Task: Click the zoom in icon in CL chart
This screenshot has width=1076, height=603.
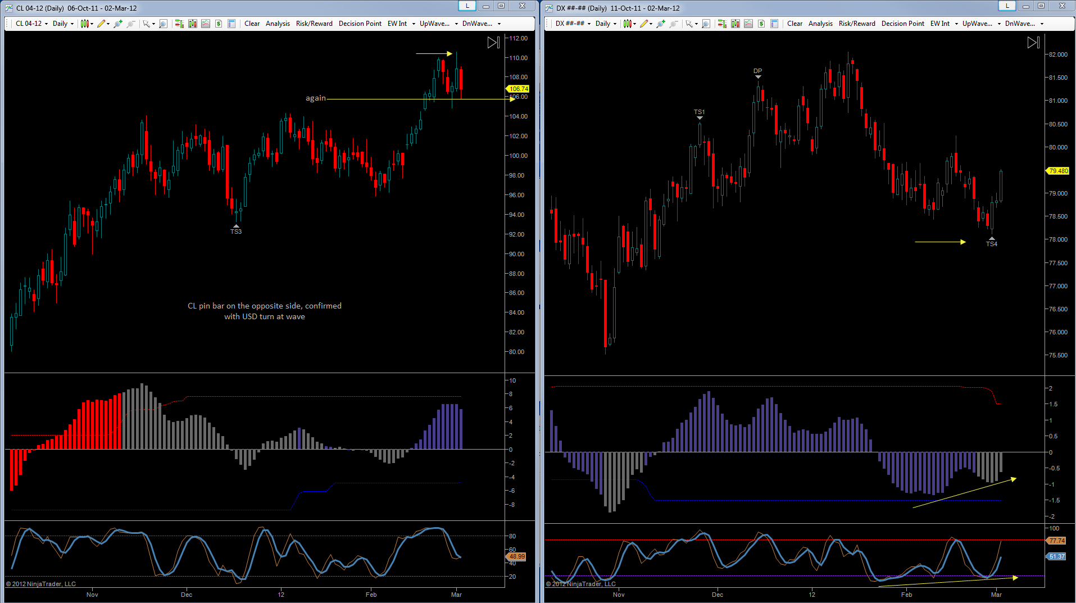Action: tap(118, 24)
